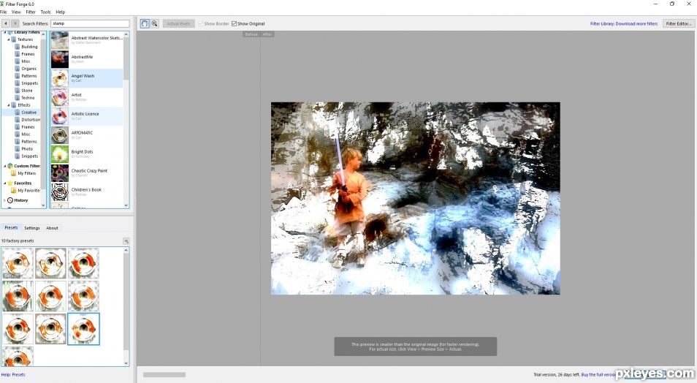Open the Help: Presets link

tap(13, 374)
